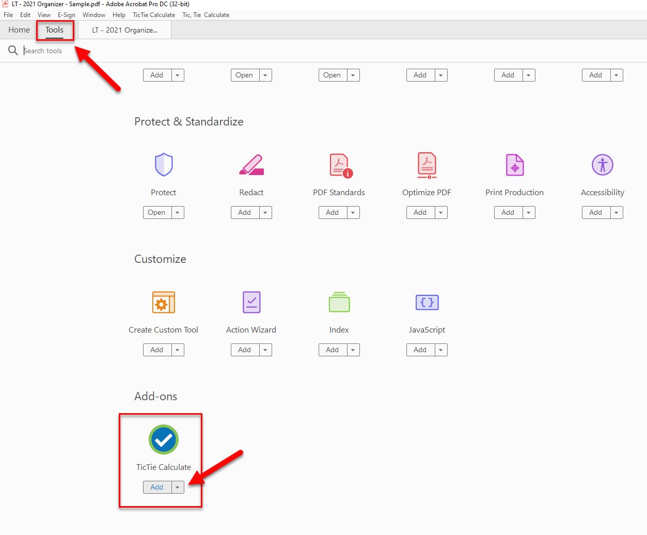Expand the dropdown arrow beside Protect's Open button
Screen dimensions: 647x535
click(178, 213)
